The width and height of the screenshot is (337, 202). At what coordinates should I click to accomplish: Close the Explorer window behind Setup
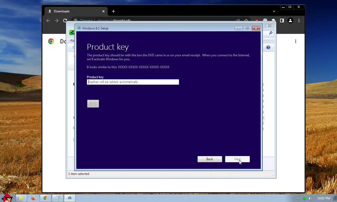(x=270, y=26)
